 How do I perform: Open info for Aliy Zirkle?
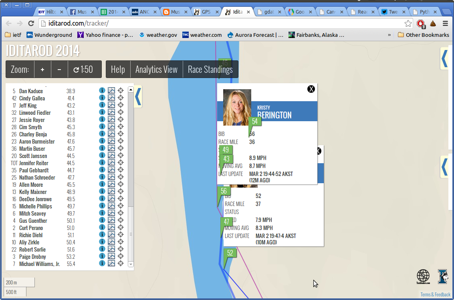coord(102,242)
